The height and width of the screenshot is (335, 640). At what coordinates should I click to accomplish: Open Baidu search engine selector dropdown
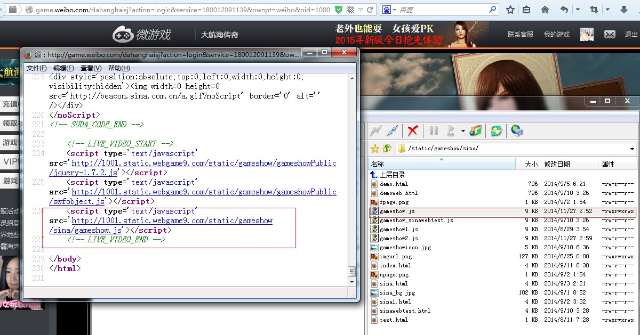(390, 10)
